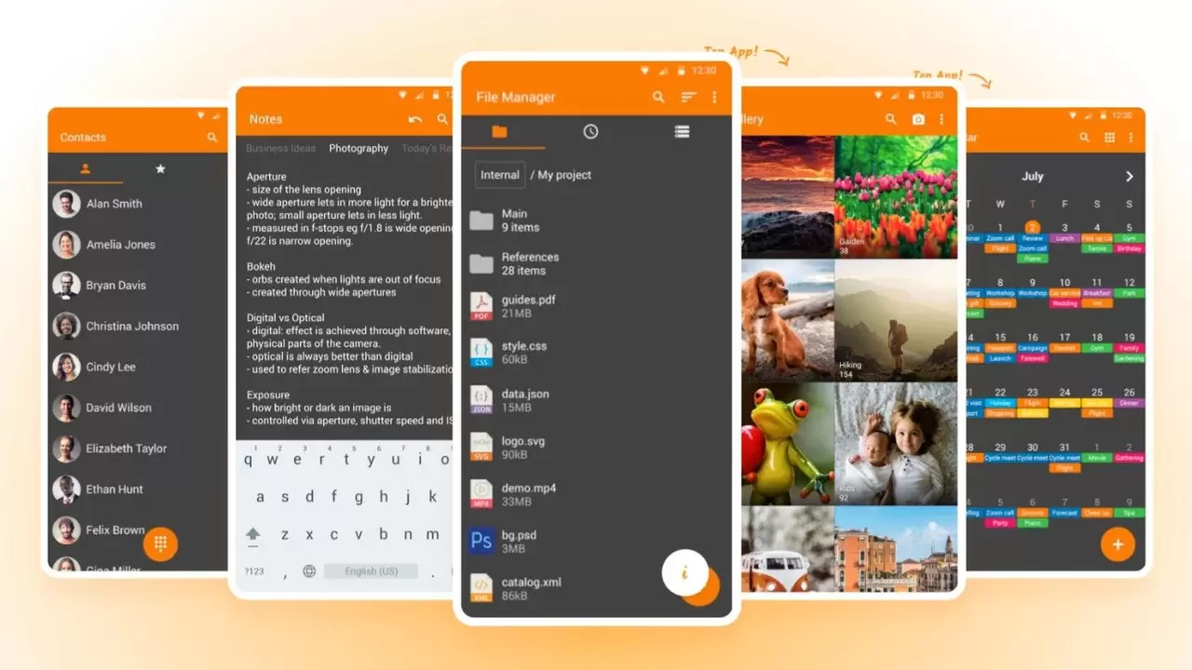This screenshot has width=1192, height=670.
Task: Select highlighted day 2 in calendar
Action: [x=1032, y=227]
